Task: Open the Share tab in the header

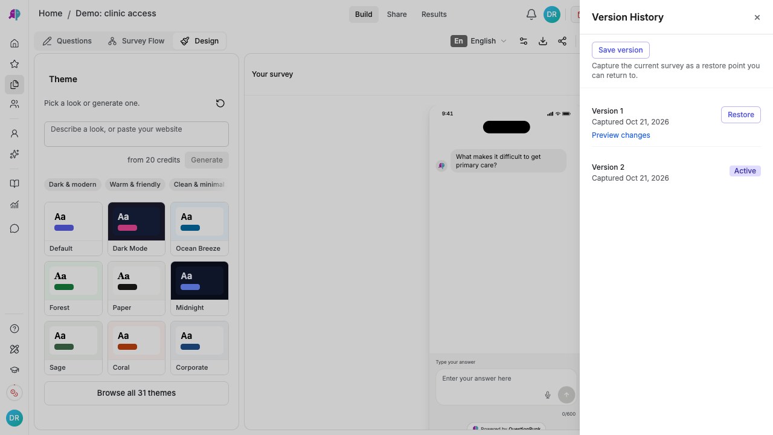Action: point(397,14)
